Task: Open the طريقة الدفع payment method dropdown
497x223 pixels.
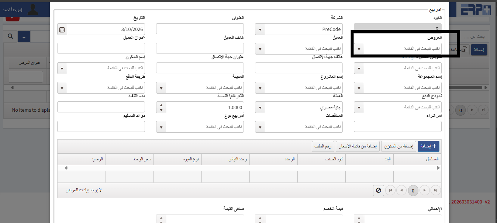Action: (62, 87)
